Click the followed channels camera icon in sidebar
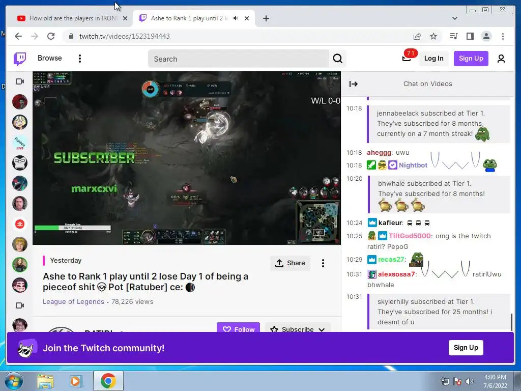Screen dimensions: 521x391 click(x=20, y=81)
